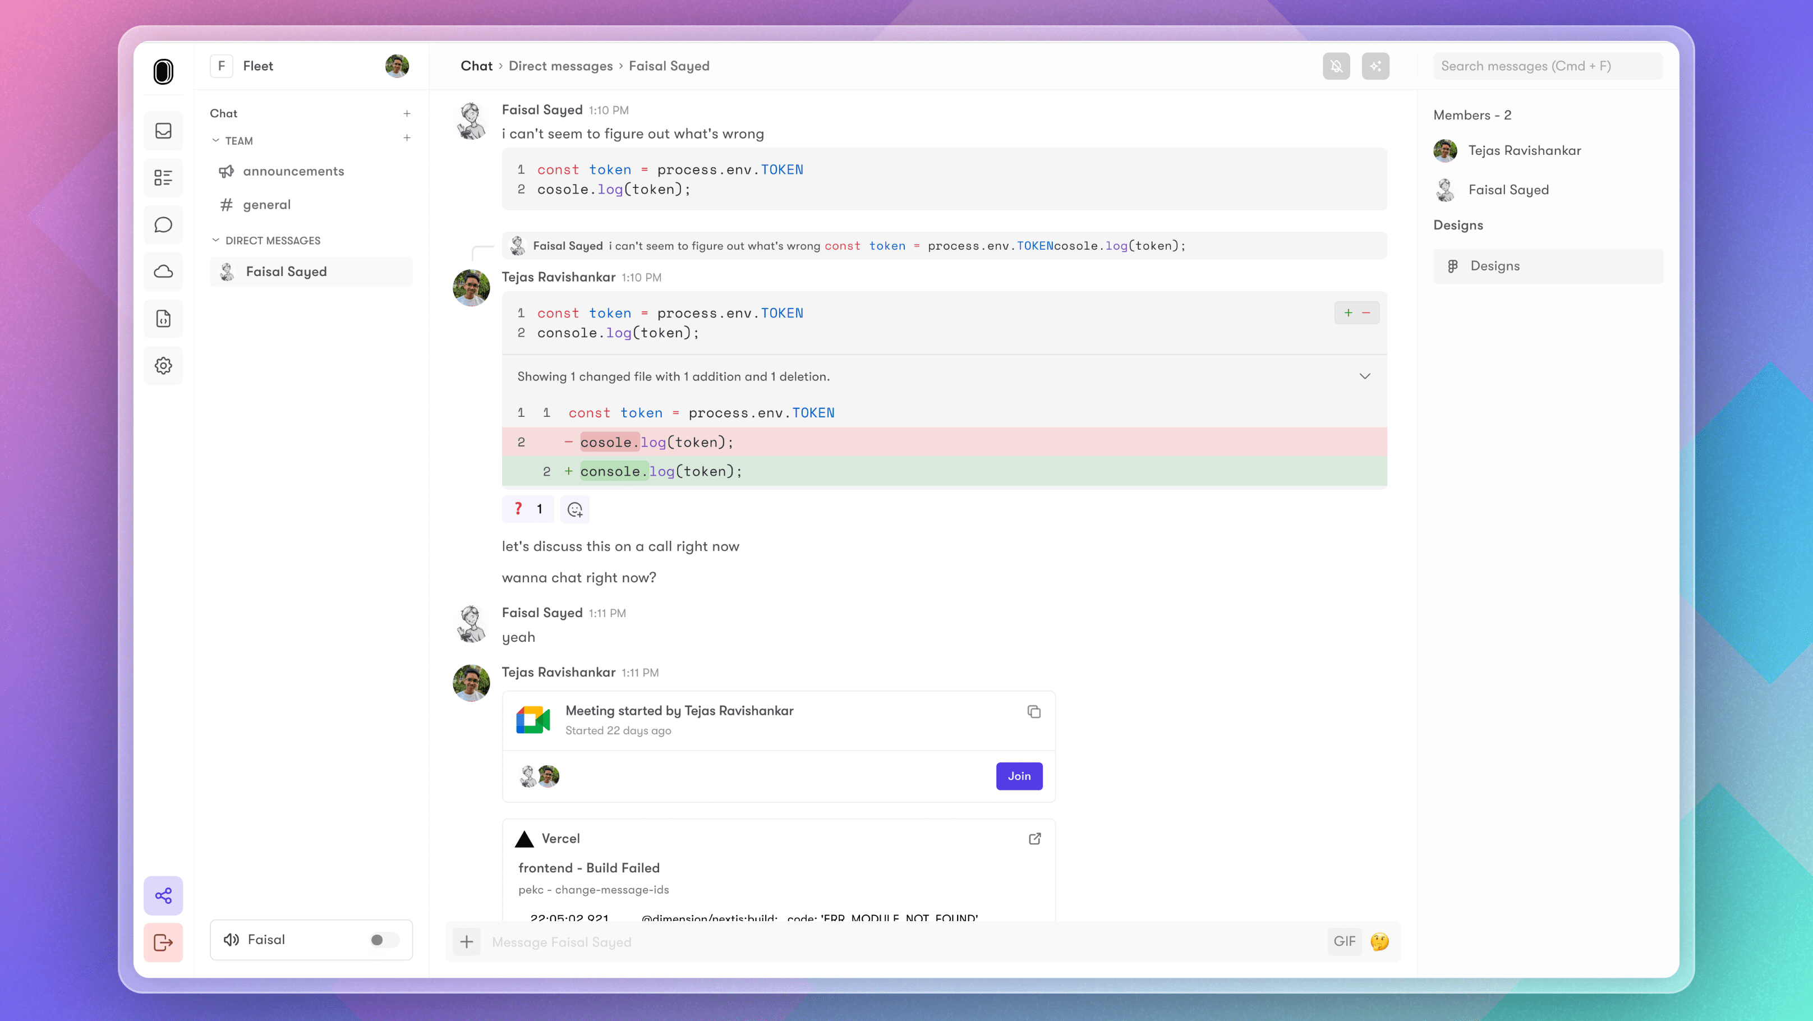The height and width of the screenshot is (1021, 1813).
Task: Click the notifications bell icon
Action: pyautogui.click(x=1336, y=65)
